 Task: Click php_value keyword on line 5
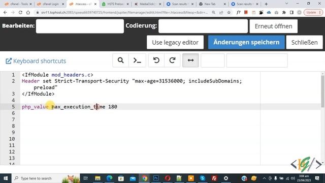coord(35,107)
